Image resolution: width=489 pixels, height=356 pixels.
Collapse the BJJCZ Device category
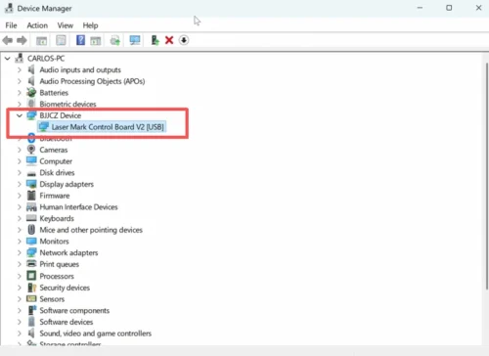coord(20,115)
